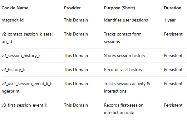Viewport: 187px width, 120px height.
Task: Select the v3_first_session_event_k cookie name
Action: [24, 105]
